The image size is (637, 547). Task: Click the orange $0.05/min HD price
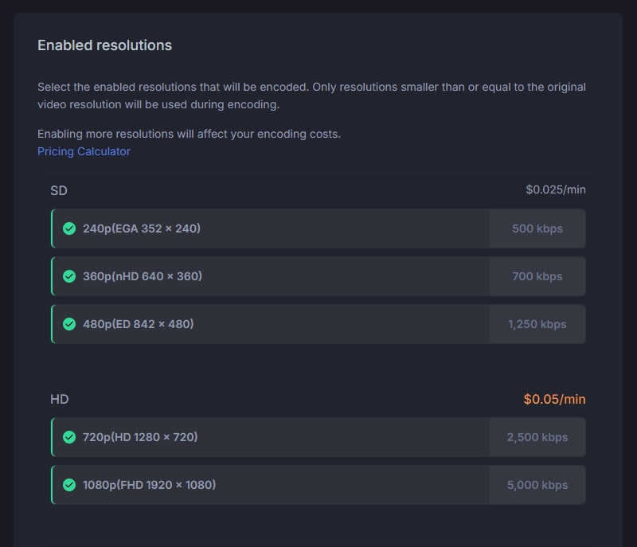click(x=554, y=399)
